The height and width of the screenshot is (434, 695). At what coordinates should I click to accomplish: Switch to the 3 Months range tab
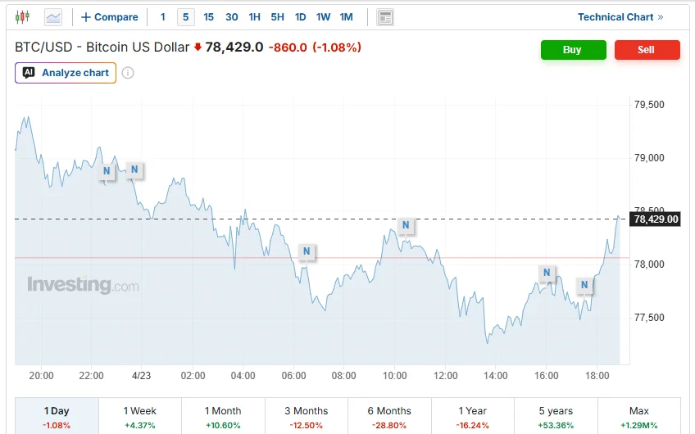[x=307, y=417]
